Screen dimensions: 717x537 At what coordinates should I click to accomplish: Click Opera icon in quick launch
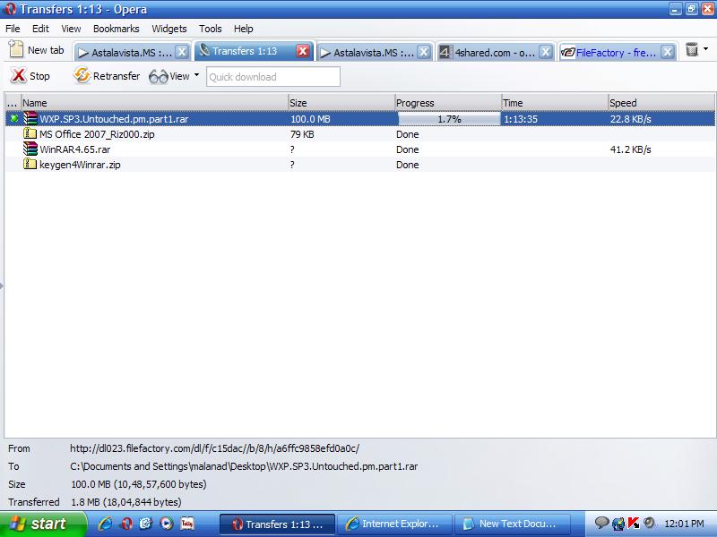click(126, 524)
